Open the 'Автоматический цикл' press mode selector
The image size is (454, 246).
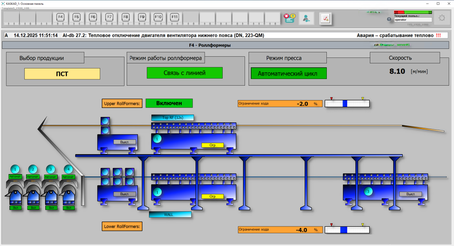tap(288, 73)
